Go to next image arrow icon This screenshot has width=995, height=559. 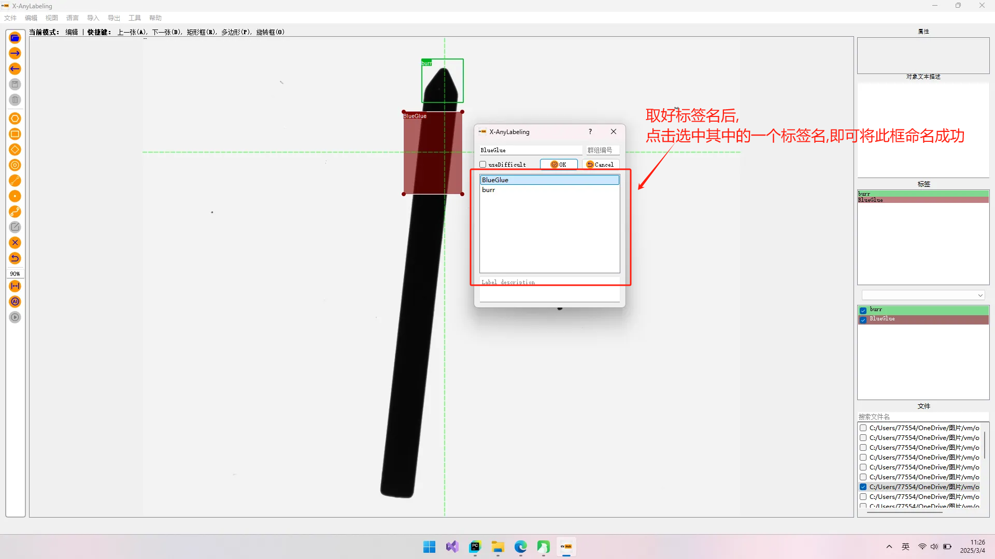click(15, 53)
